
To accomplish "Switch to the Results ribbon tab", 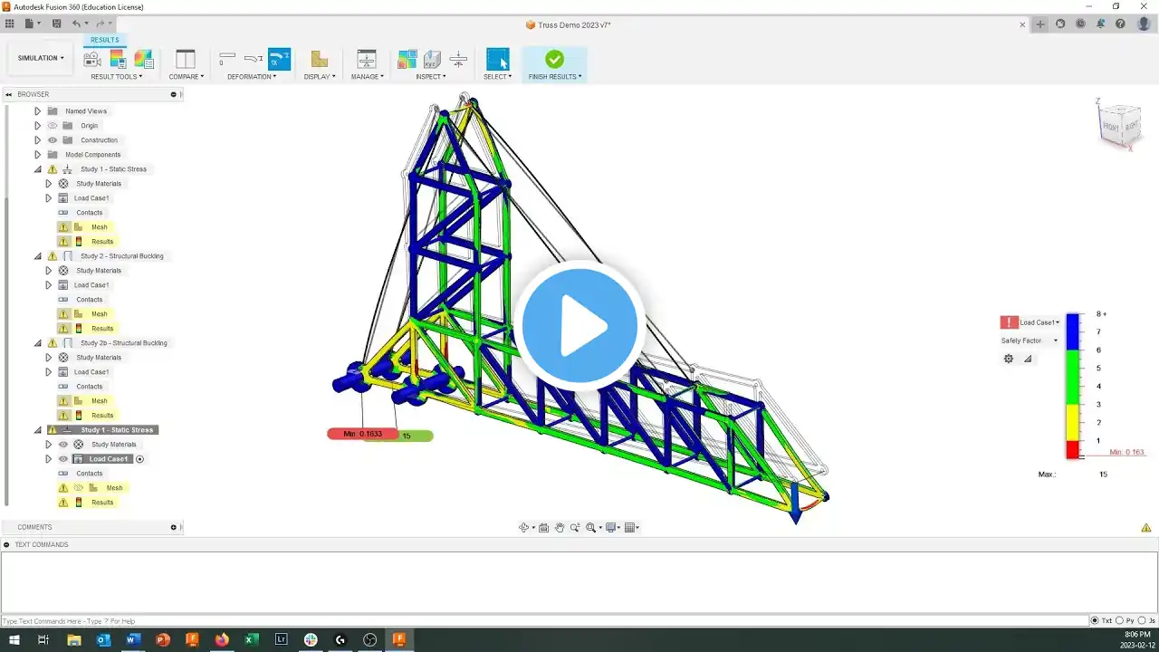I will click(104, 40).
